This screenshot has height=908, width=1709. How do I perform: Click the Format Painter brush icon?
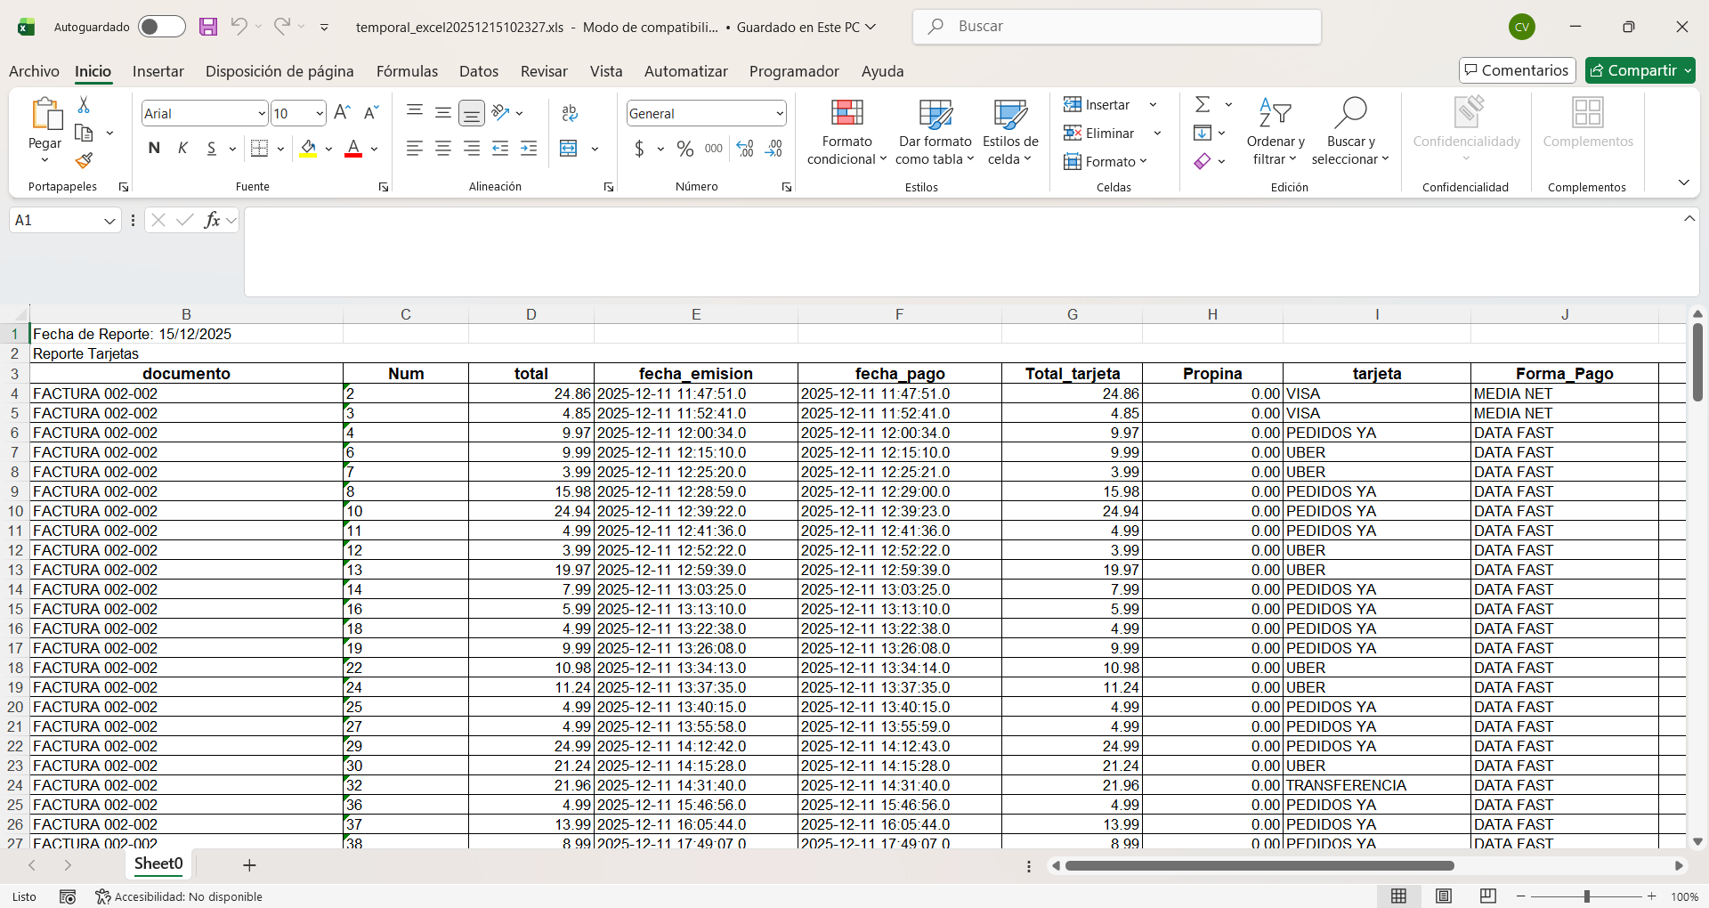pos(84,161)
